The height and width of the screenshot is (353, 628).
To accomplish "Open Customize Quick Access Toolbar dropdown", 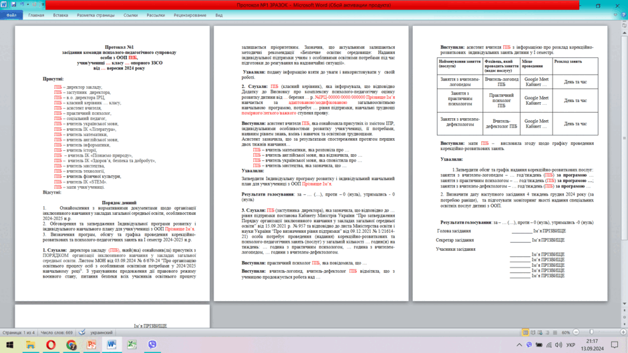I will coord(43,5).
